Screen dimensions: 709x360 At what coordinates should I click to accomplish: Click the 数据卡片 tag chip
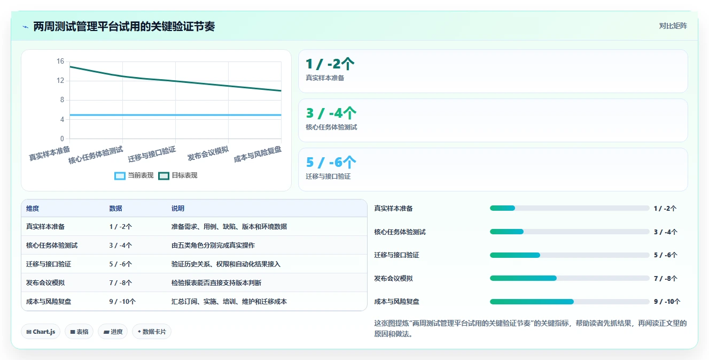click(152, 332)
